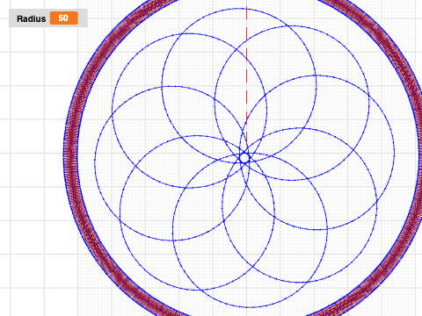This screenshot has width=422, height=316.
Task: Click the maroon ring at the lower right
Action: [x=389, y=263]
